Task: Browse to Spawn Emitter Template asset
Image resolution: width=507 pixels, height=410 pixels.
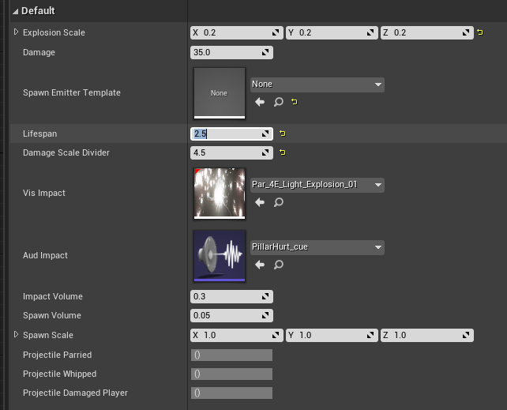Action: (x=278, y=102)
